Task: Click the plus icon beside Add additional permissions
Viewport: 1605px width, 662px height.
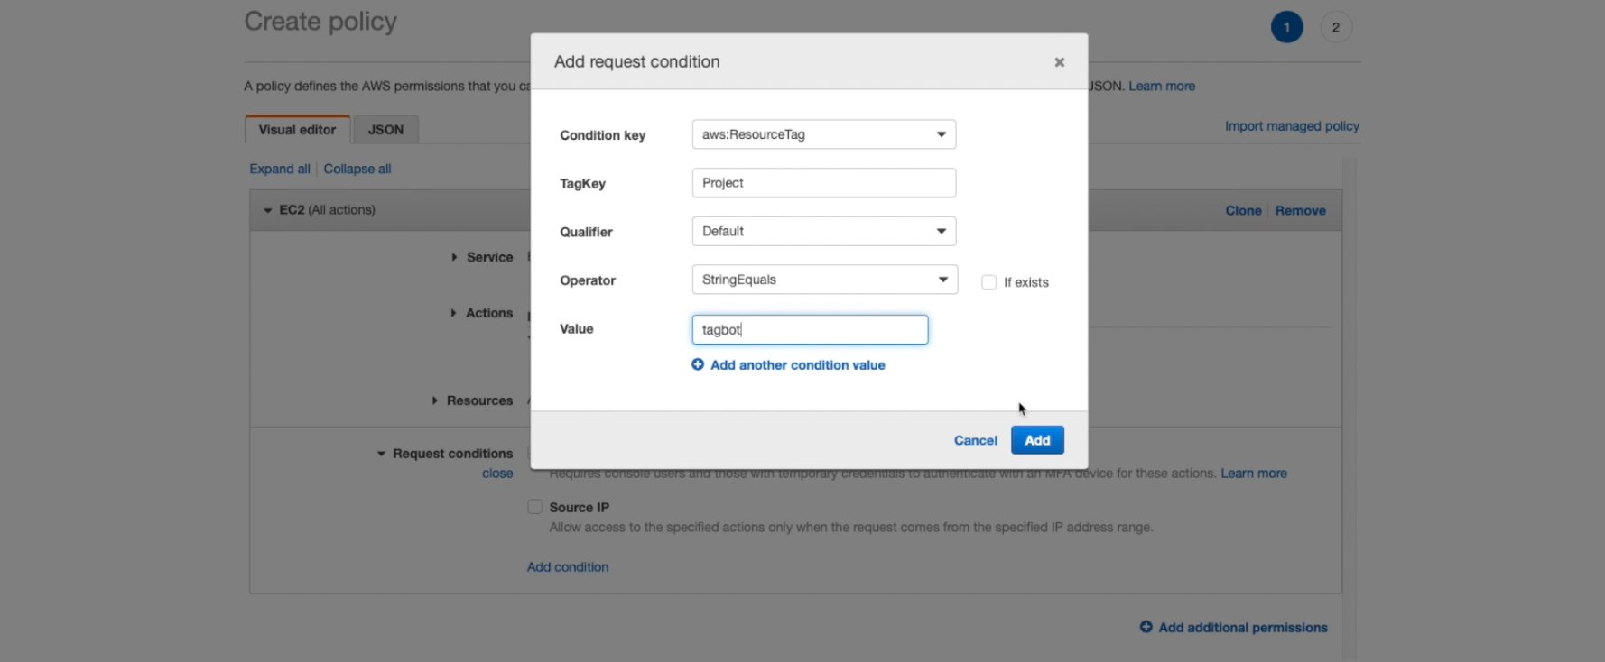Action: (x=1146, y=627)
